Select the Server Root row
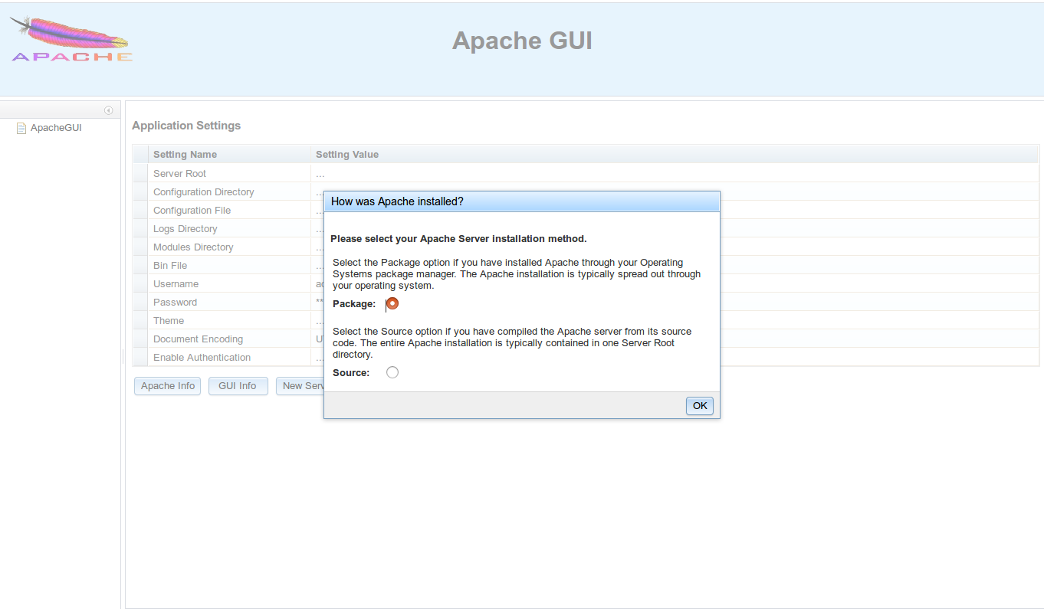 tap(586, 174)
